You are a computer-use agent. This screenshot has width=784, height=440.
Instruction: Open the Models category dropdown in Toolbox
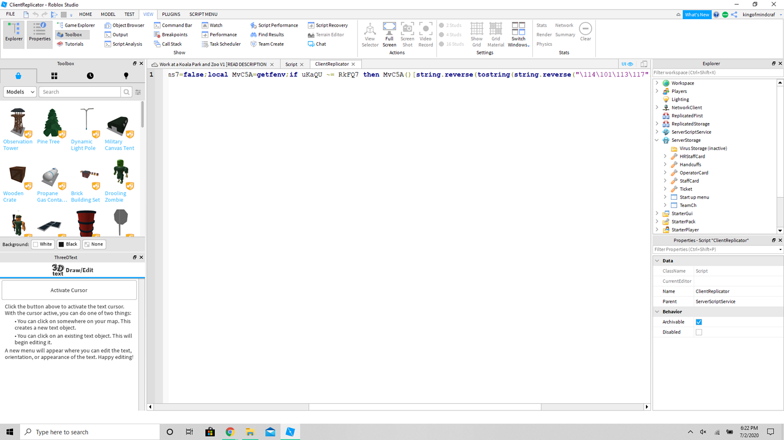click(19, 91)
